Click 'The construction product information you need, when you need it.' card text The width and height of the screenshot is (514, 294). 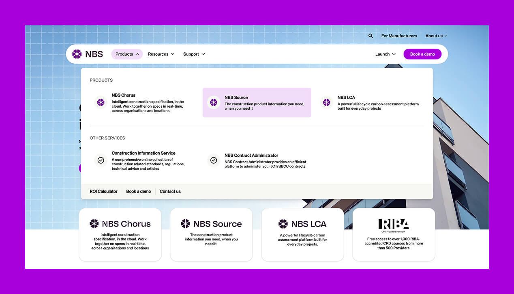(211, 240)
